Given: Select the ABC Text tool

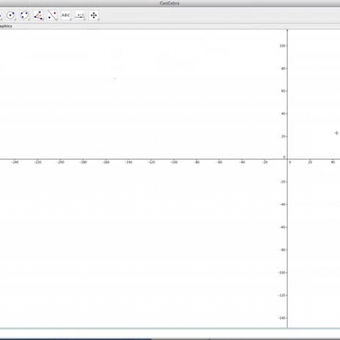Looking at the screenshot, I should (x=66, y=15).
